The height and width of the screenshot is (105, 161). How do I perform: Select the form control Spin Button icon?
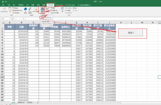48,17
